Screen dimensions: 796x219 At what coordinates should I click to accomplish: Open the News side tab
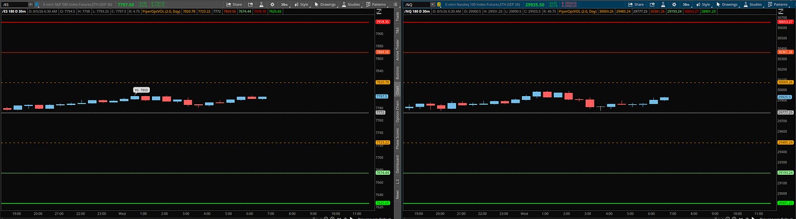point(397,194)
